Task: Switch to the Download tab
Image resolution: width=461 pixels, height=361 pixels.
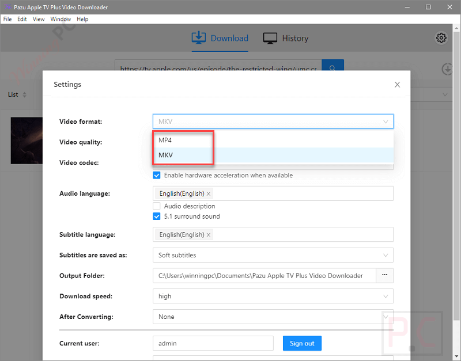Action: click(220, 38)
